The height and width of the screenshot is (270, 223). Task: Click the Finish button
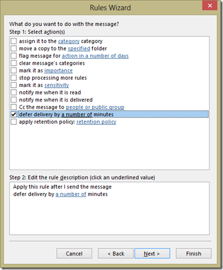(x=194, y=253)
